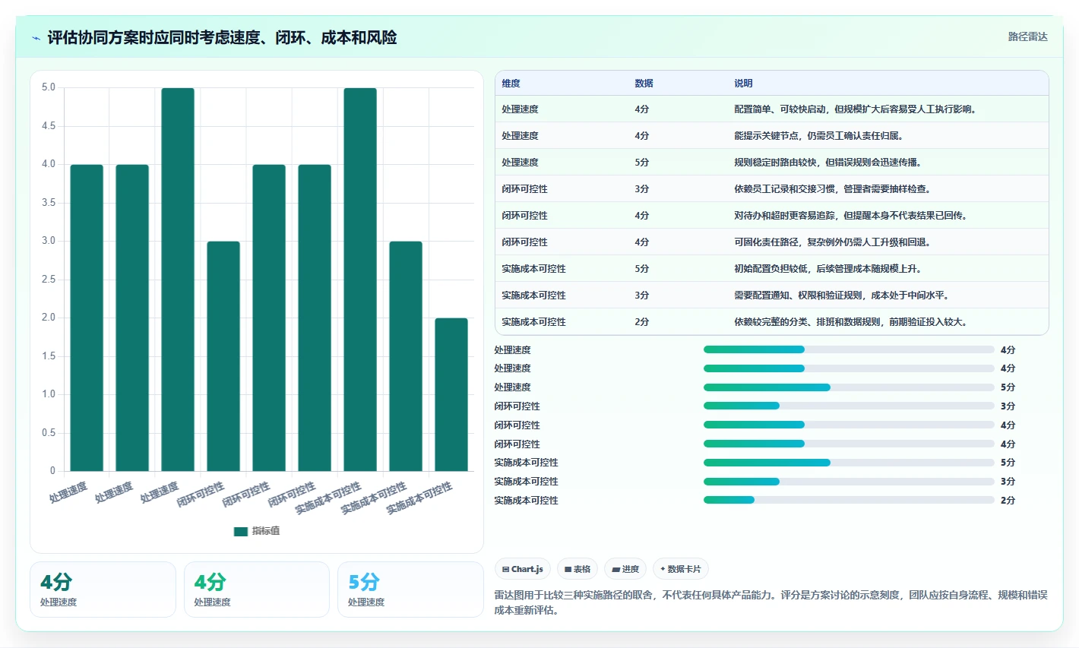The width and height of the screenshot is (1079, 648).
Task: Toggle the 指标值 legend swatch
Action: click(241, 531)
